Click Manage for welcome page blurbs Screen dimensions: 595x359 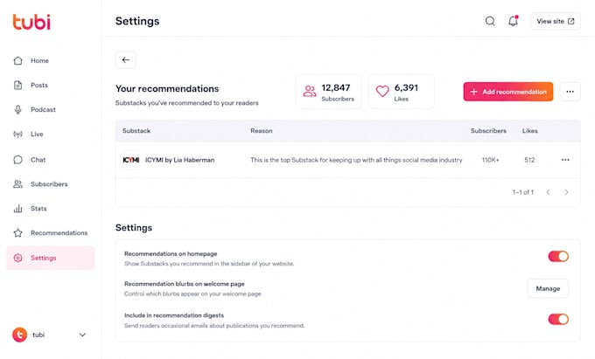pos(548,288)
